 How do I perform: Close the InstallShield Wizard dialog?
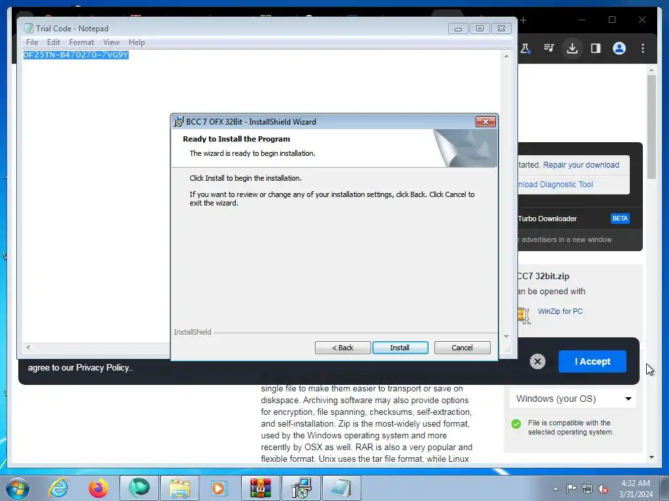coord(485,122)
